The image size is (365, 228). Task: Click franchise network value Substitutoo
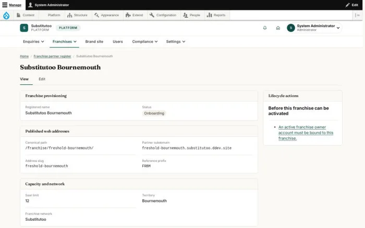35,219
